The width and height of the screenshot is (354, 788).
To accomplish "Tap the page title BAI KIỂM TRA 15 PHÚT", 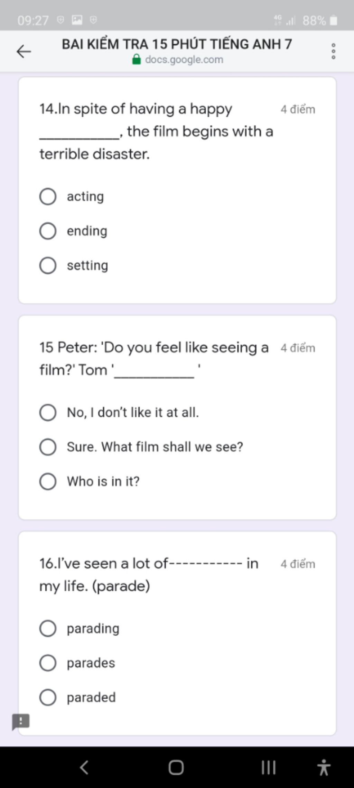I will click(x=177, y=44).
